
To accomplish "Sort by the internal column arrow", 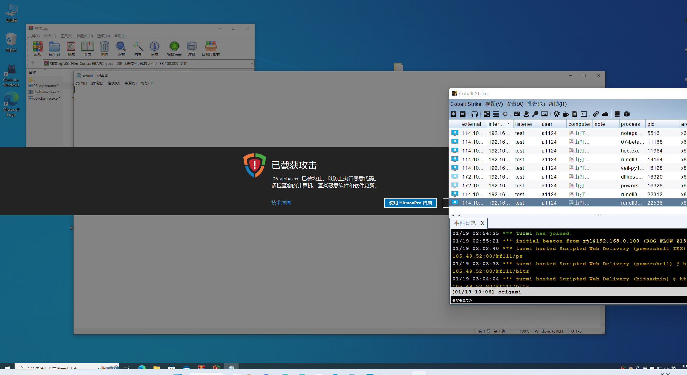I will point(508,124).
